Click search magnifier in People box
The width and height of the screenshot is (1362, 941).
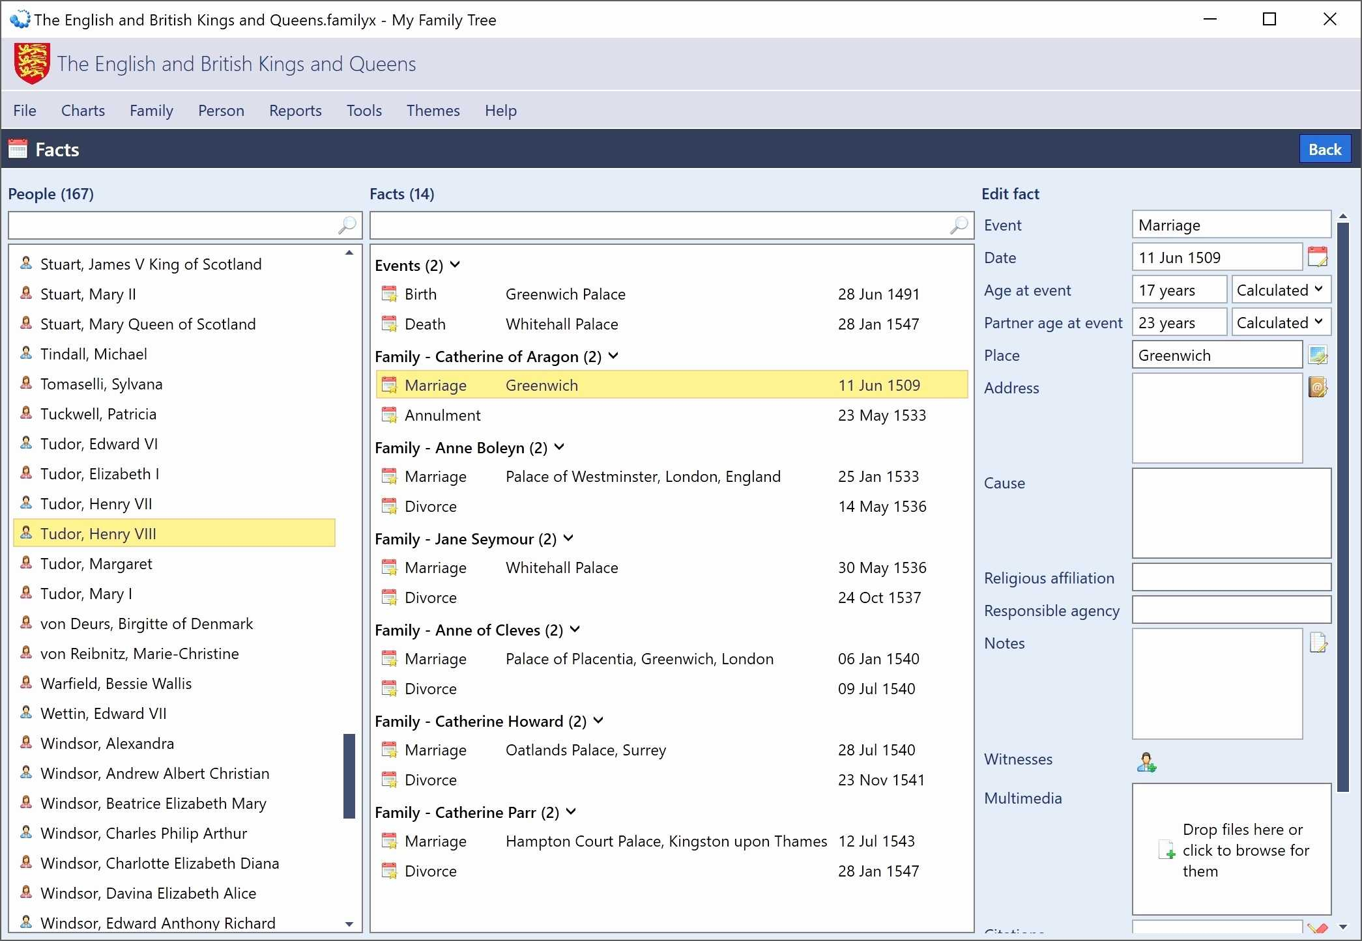pyautogui.click(x=347, y=225)
